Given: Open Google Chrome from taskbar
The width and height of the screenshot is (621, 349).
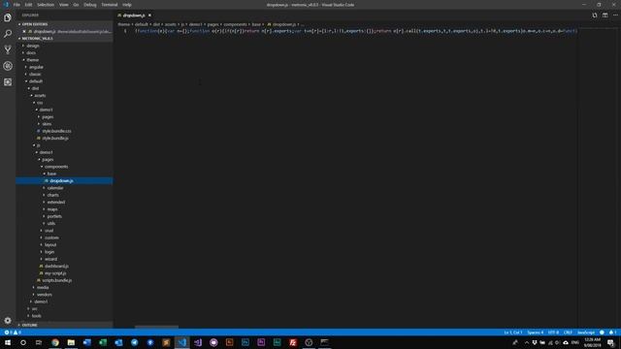Looking at the screenshot, I should click(55, 342).
